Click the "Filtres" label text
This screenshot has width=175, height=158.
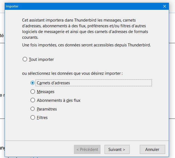coord(42,118)
